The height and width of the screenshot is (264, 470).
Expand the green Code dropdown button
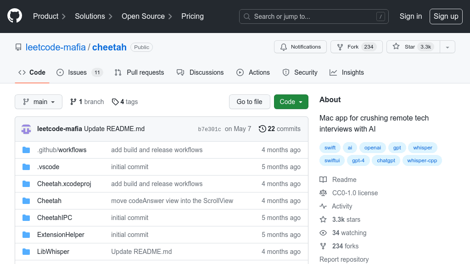click(291, 102)
